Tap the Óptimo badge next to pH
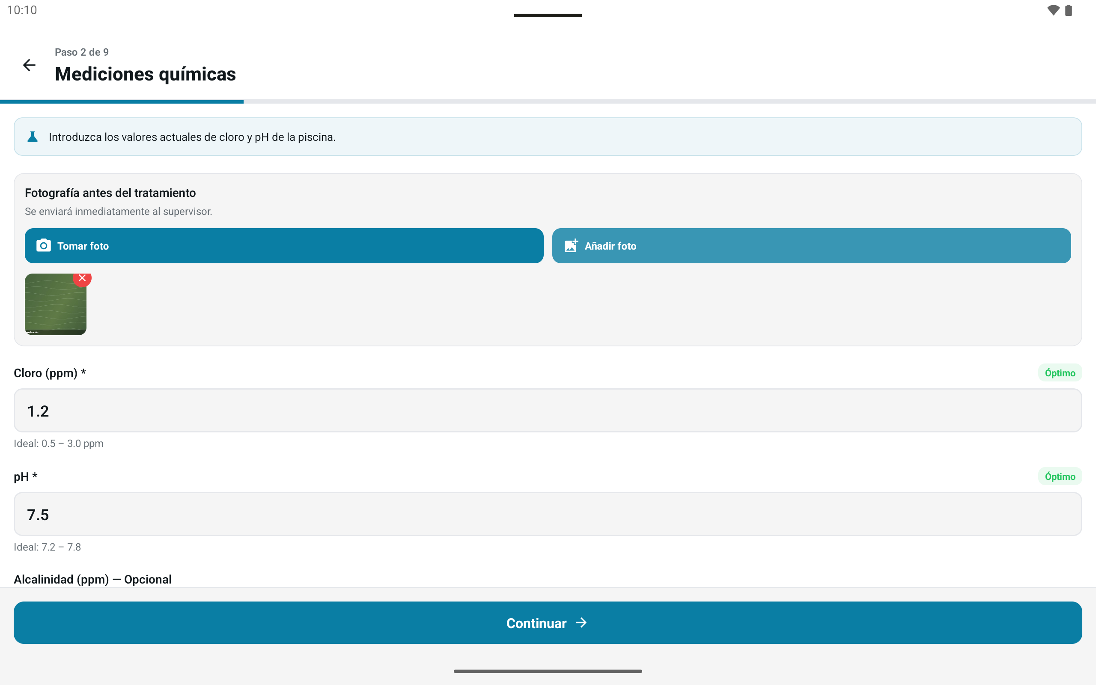This screenshot has width=1096, height=685. [x=1060, y=477]
